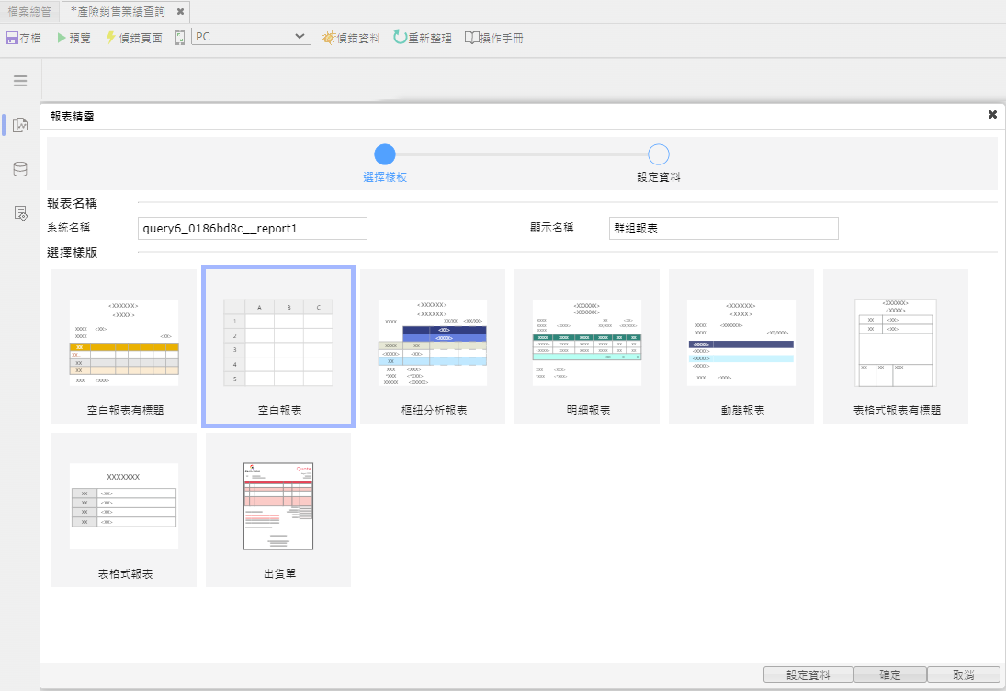Image resolution: width=1006 pixels, height=691 pixels.
Task: Select the report chart sidebar icon
Action: coord(20,124)
